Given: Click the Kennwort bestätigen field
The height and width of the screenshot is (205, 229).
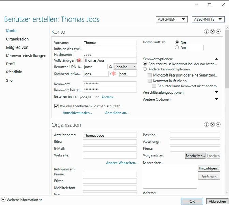Looking at the screenshot, I should click(x=110, y=90).
